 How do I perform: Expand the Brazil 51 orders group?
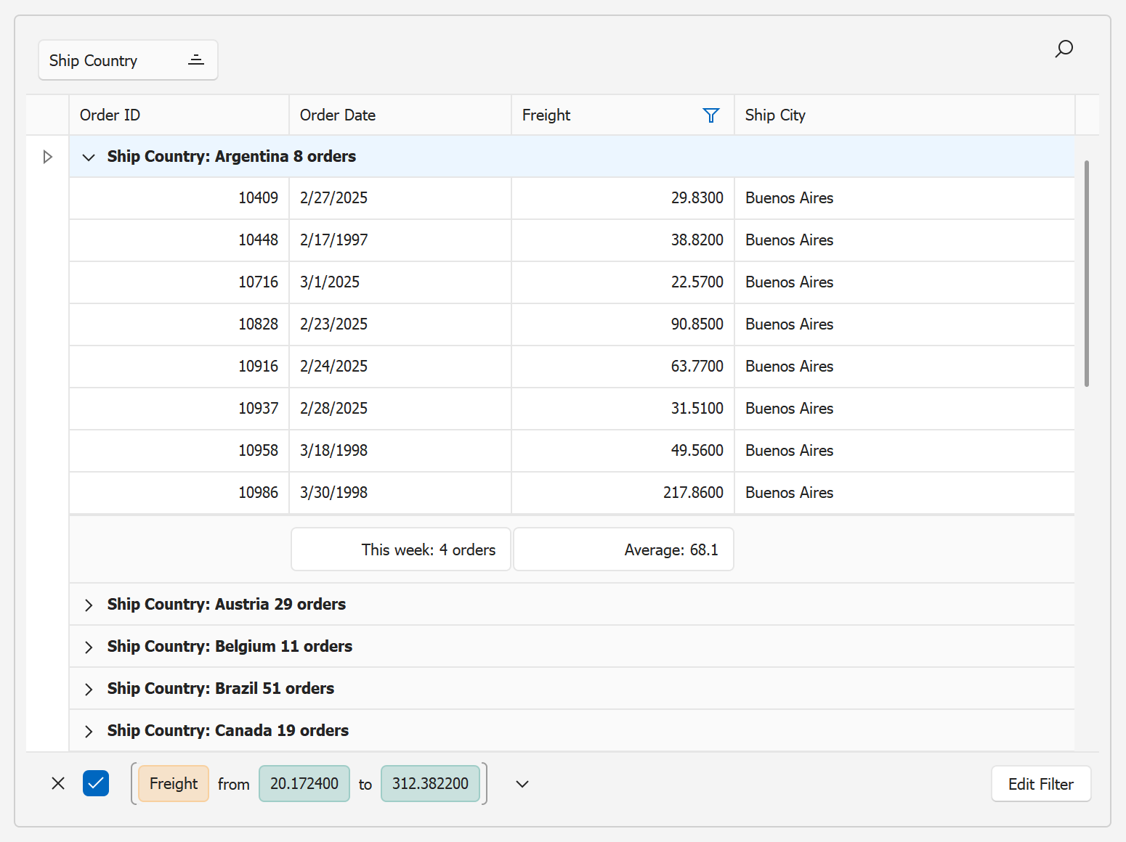(x=89, y=690)
